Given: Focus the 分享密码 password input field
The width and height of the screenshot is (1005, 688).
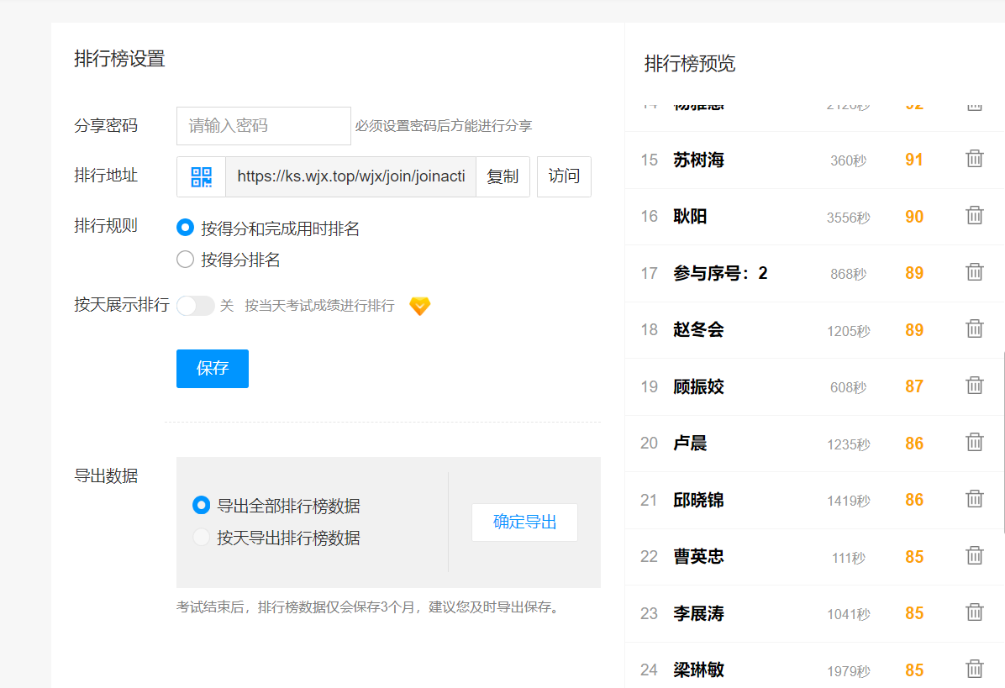Looking at the screenshot, I should pos(263,126).
